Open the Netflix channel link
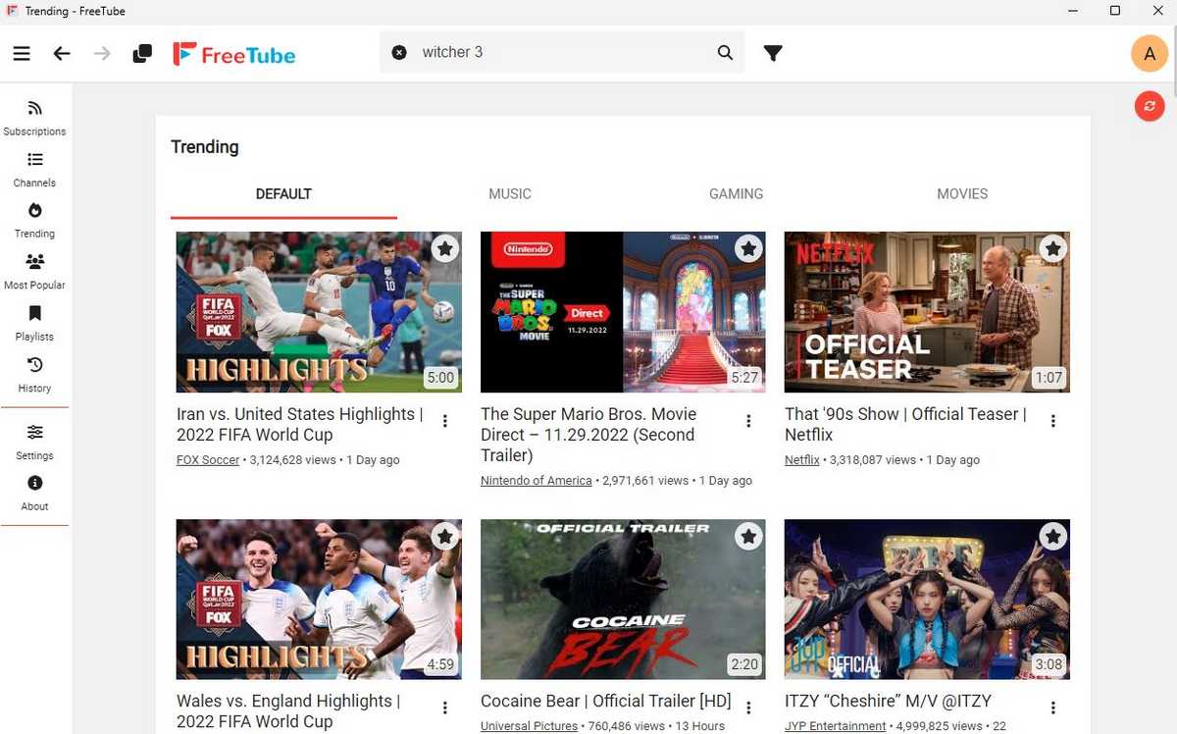This screenshot has height=734, width=1177. [x=802, y=460]
